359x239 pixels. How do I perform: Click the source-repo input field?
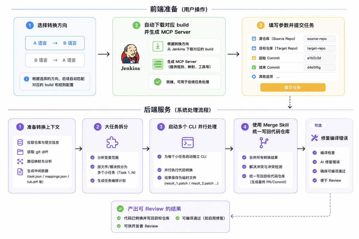(x=319, y=39)
